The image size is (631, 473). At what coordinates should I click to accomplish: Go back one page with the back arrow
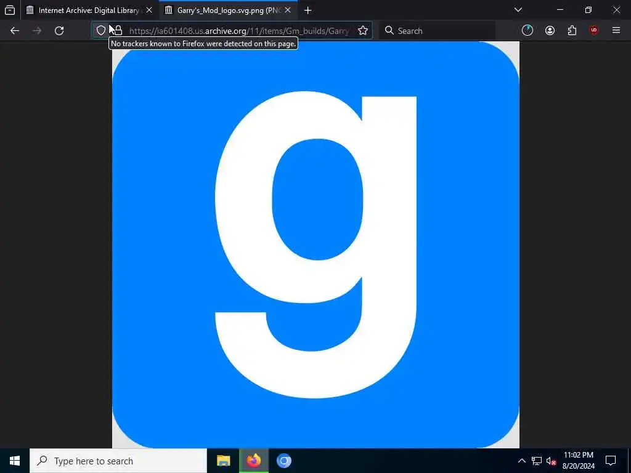[x=15, y=31]
